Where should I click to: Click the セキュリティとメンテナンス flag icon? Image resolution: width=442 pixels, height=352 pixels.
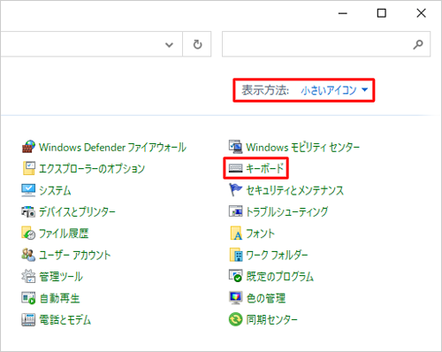pyautogui.click(x=236, y=190)
